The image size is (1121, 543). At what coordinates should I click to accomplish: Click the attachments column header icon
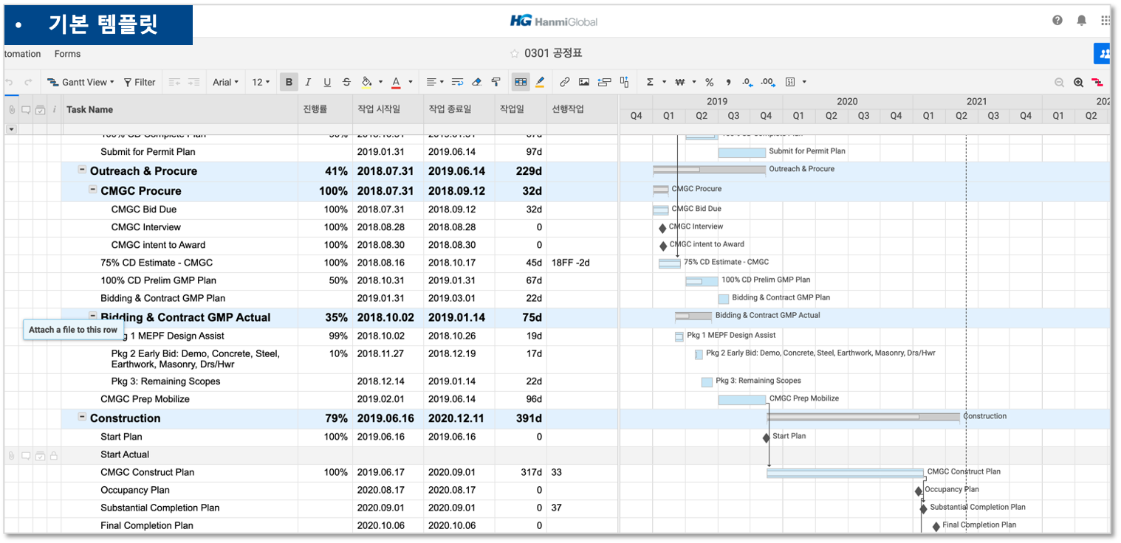pos(12,110)
